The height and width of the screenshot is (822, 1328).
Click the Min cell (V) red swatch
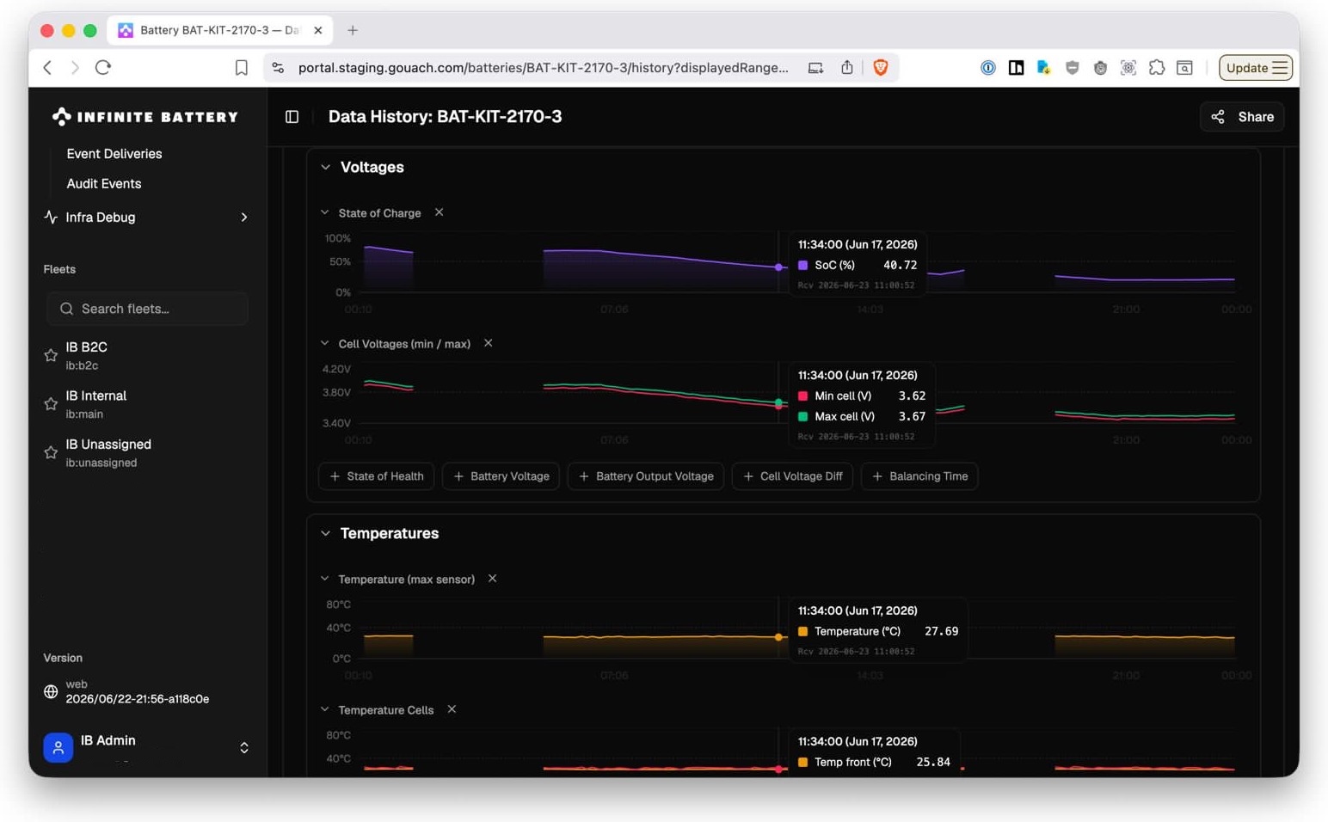coord(802,396)
